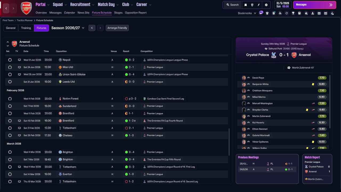Image resolution: width=341 pixels, height=192 pixels.
Task: Sort fixtures by the Opposition column header
Action: (61, 51)
